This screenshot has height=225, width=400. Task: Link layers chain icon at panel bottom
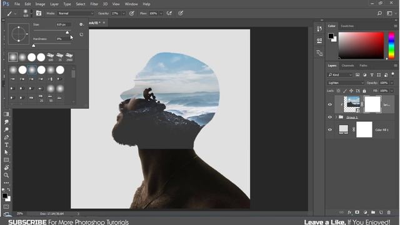click(341, 212)
